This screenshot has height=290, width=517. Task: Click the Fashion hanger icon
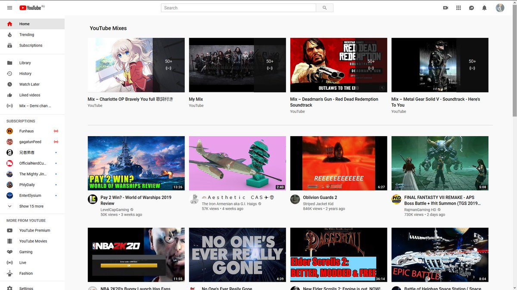pos(9,273)
